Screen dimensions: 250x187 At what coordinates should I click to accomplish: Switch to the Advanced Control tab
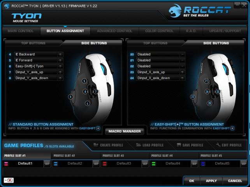pos(114,31)
